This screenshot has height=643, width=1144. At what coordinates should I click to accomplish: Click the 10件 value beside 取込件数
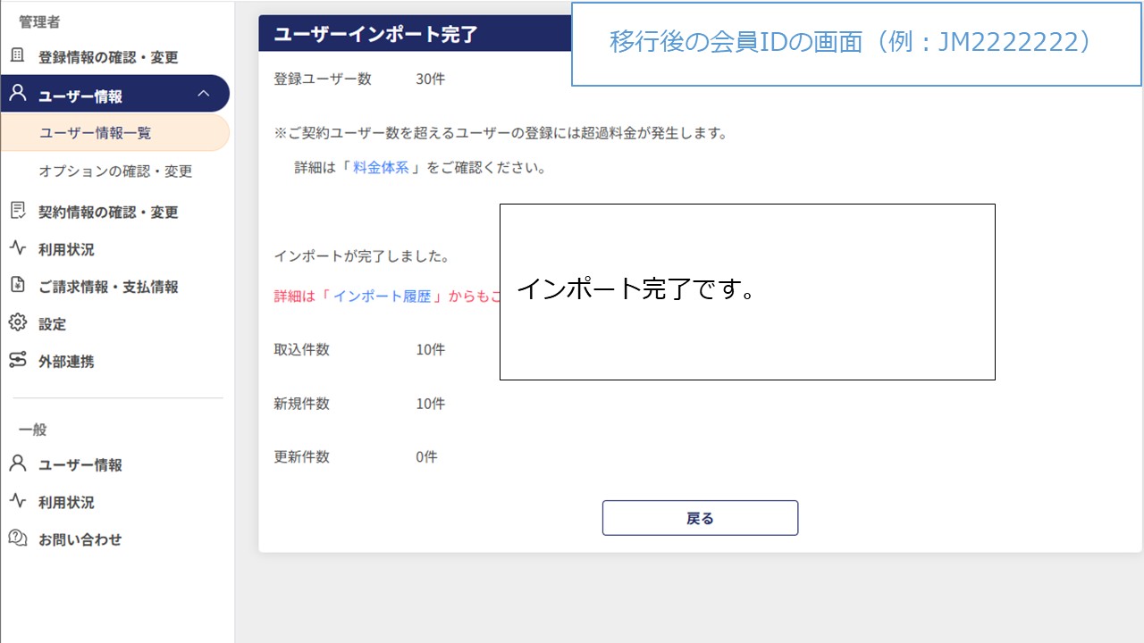coord(430,349)
